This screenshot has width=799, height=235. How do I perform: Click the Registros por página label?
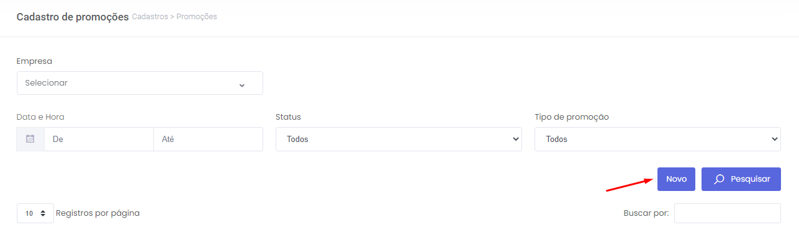coord(97,213)
